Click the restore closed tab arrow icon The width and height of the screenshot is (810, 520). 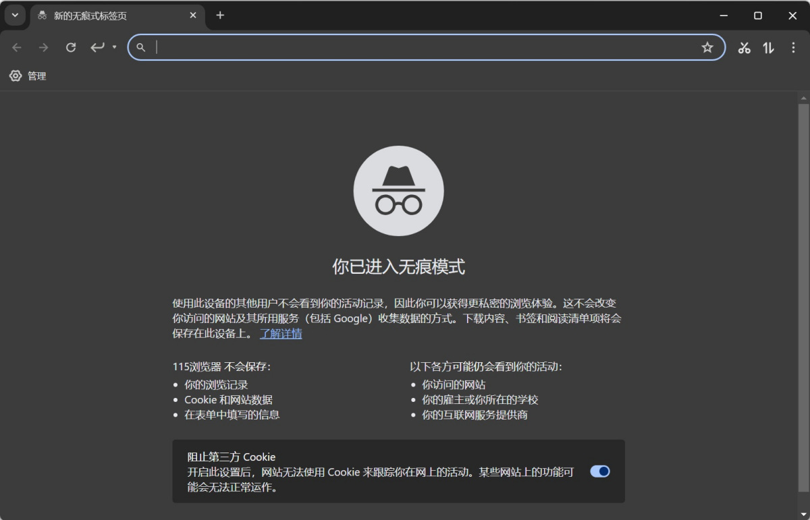tap(98, 47)
